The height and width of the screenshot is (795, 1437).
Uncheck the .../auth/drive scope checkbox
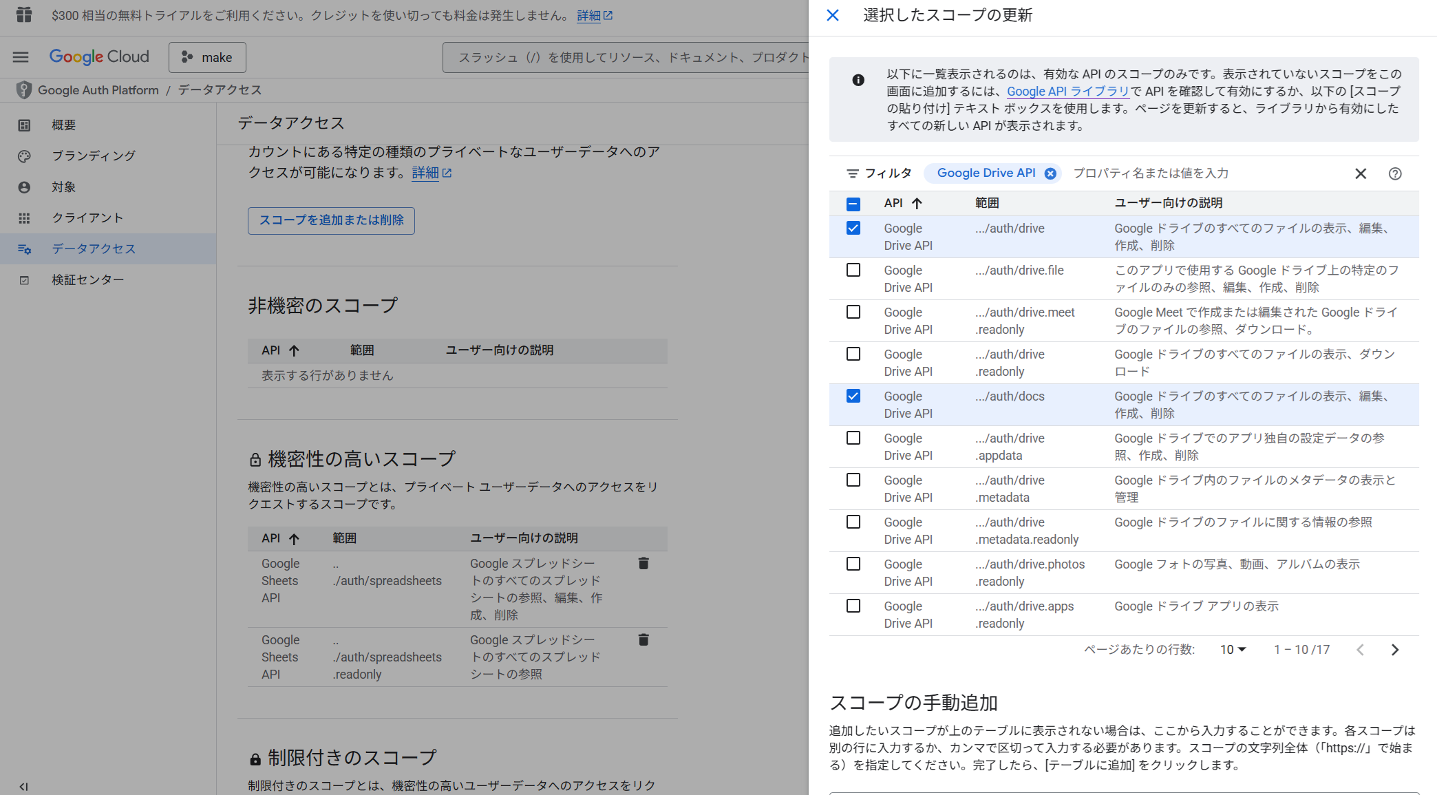click(x=853, y=228)
